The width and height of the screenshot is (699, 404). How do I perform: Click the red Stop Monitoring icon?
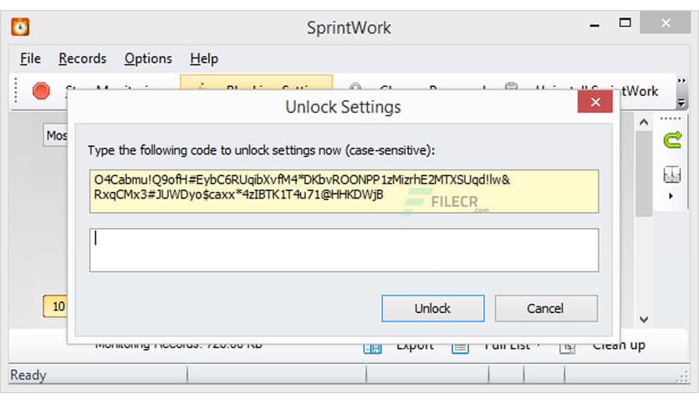(42, 91)
